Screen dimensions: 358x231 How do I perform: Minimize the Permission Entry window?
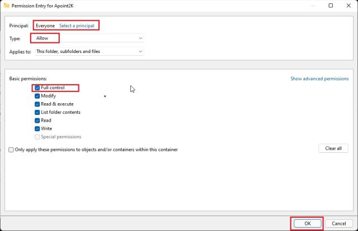coord(313,6)
